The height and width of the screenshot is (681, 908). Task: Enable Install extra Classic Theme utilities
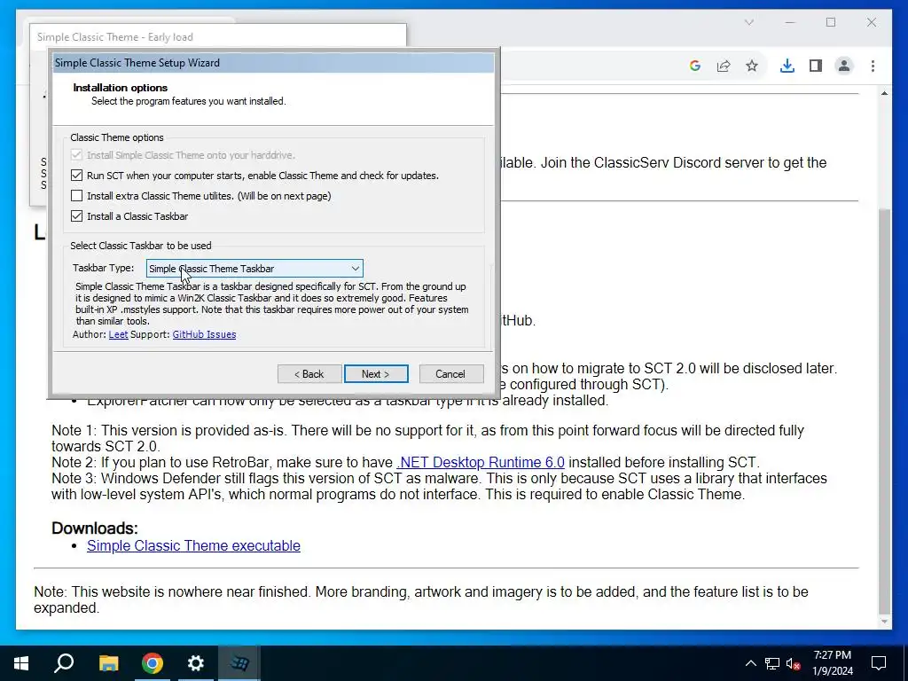point(76,196)
